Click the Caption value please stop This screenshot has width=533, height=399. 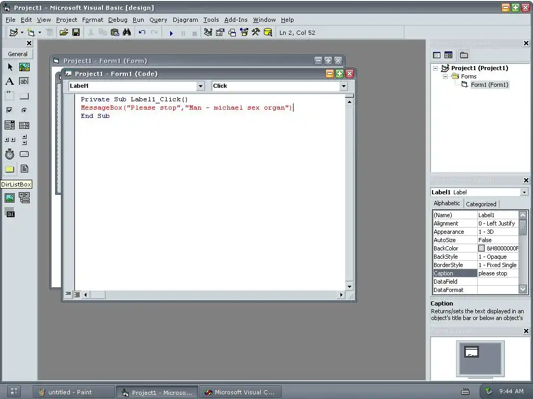click(x=498, y=273)
